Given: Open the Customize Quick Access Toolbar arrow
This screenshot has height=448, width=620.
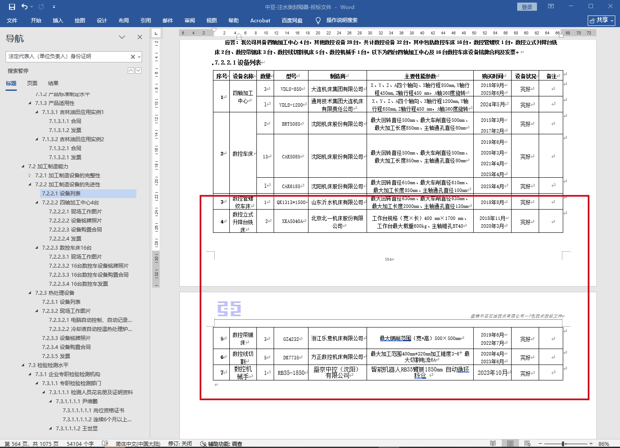Looking at the screenshot, I should tap(54, 7).
